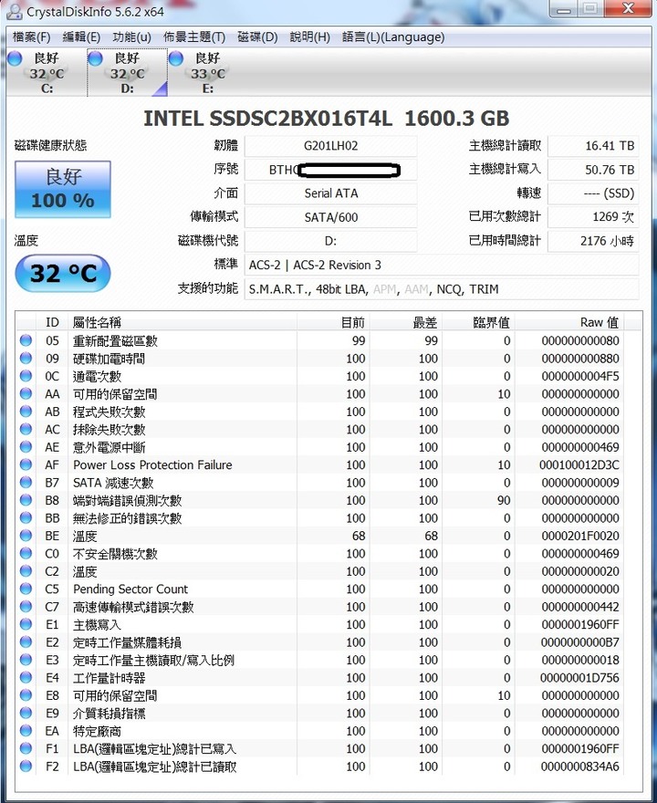Click the status icon for attribute E4
657x803 pixels.
26,677
